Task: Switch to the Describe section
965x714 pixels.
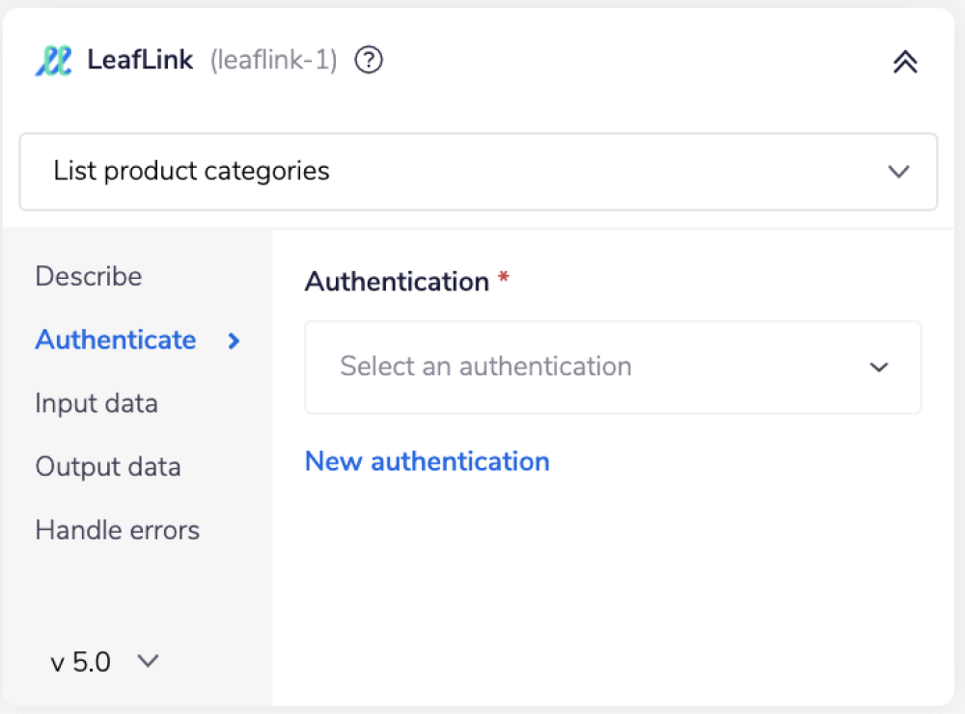Action: click(88, 277)
